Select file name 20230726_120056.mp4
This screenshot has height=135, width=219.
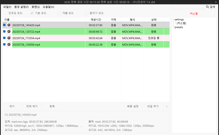click(x=26, y=44)
